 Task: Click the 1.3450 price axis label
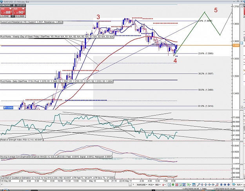[x=236, y=94]
